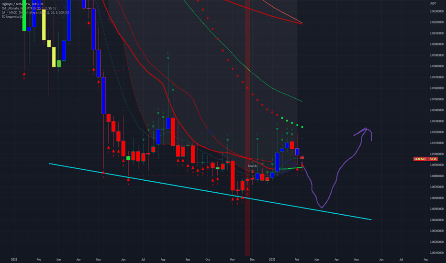Click the 6d 4h countdown label
446x263 pixels.
pyautogui.click(x=433, y=159)
